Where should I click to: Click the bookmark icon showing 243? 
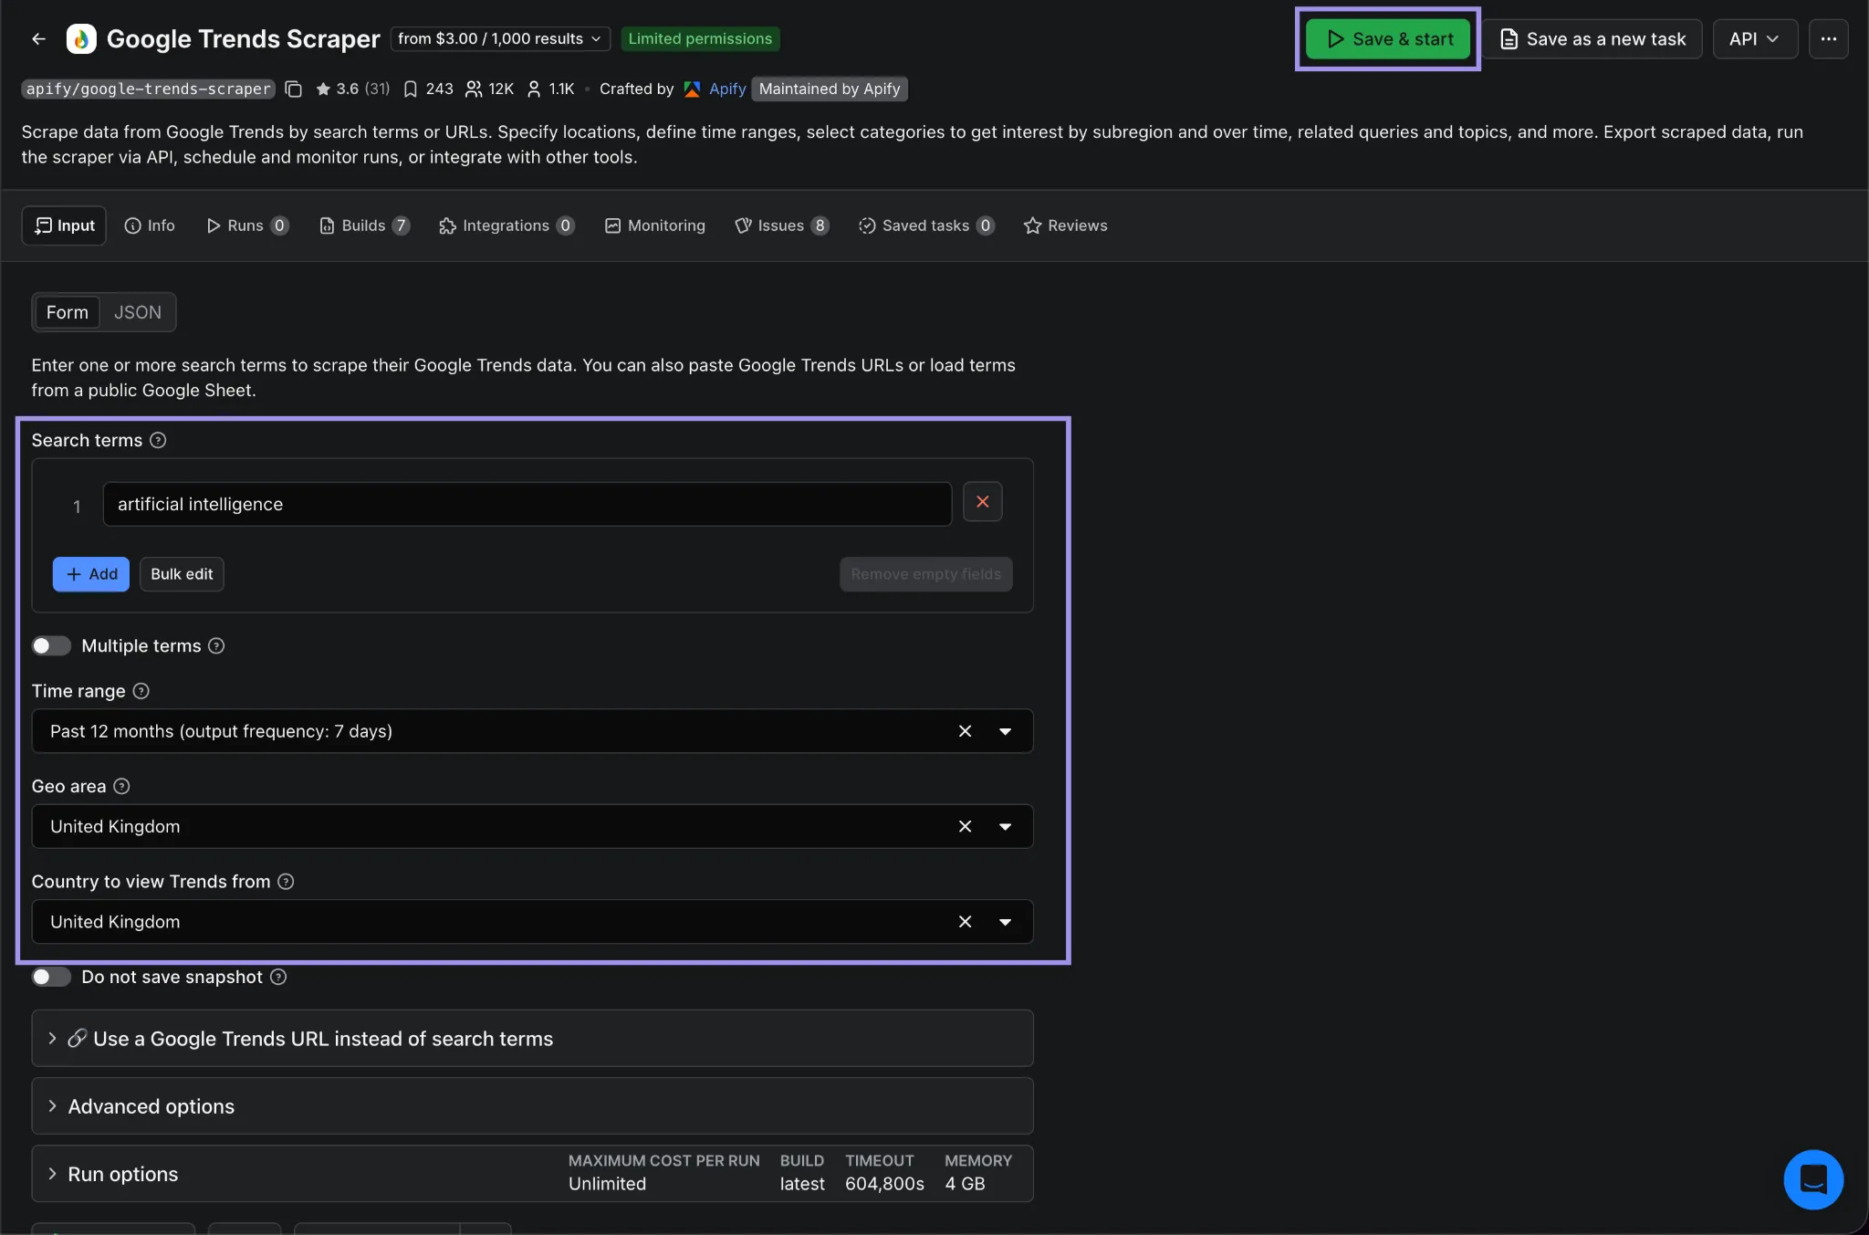tap(411, 89)
